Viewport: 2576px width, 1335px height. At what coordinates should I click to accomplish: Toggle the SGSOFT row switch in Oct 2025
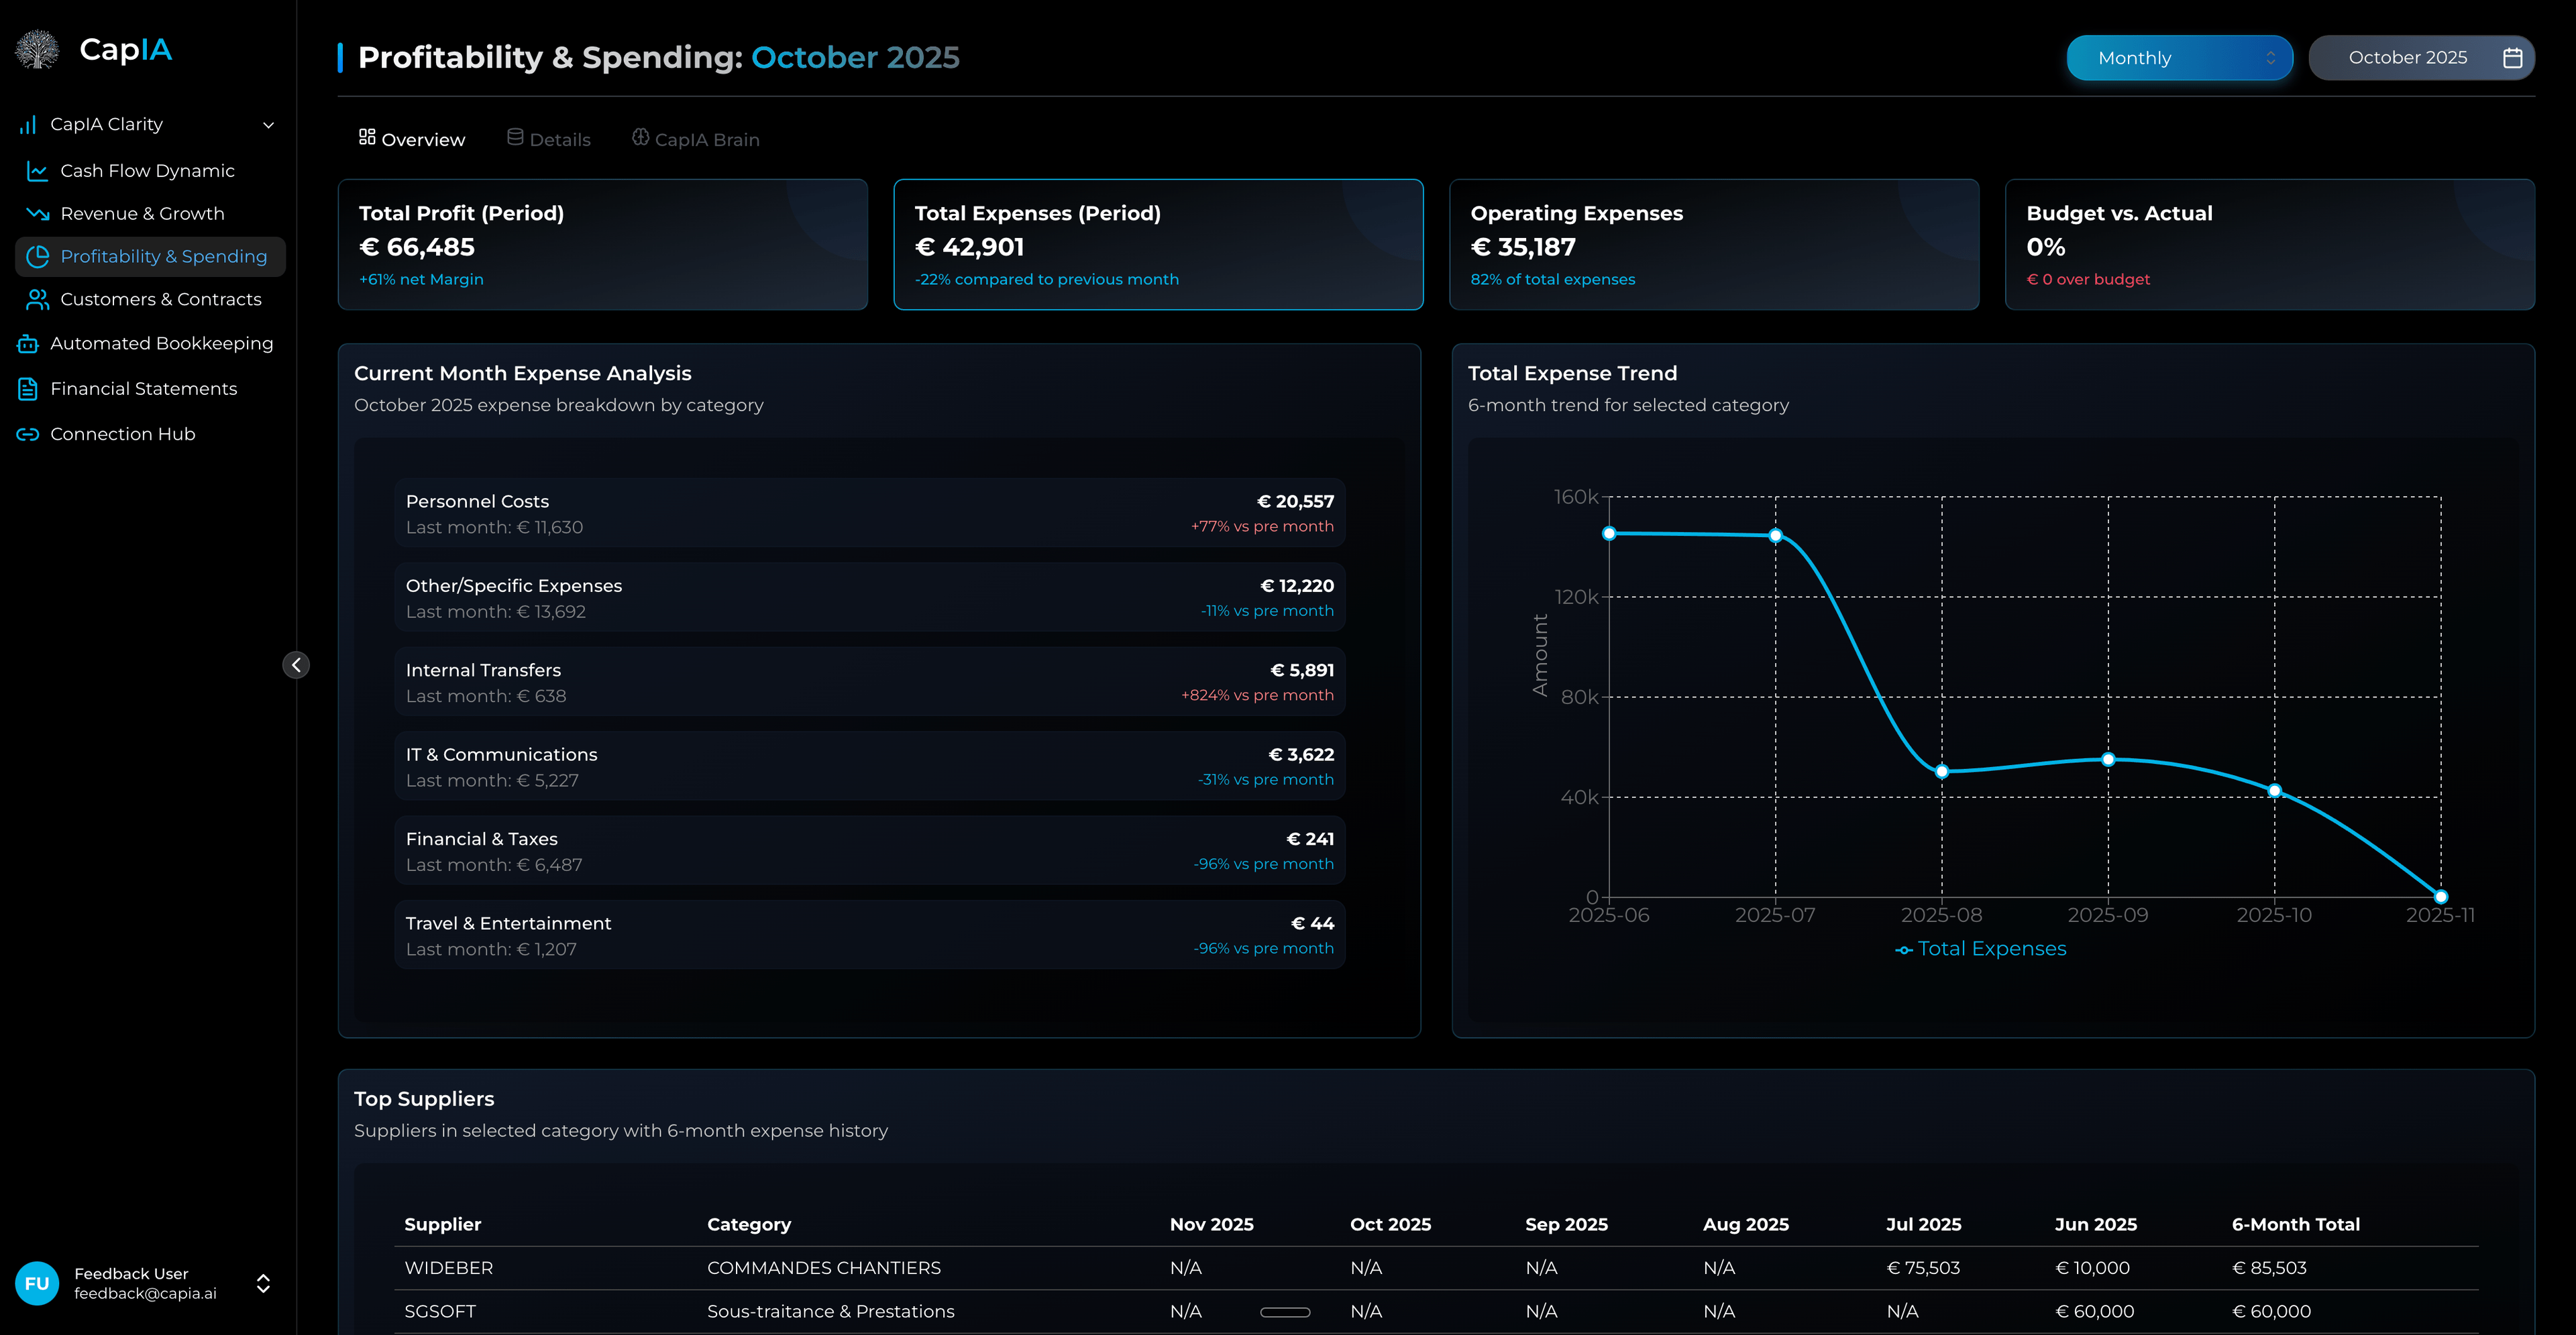[x=1285, y=1311]
